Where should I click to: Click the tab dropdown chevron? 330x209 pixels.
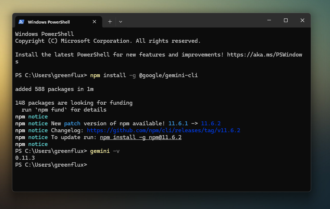(120, 22)
